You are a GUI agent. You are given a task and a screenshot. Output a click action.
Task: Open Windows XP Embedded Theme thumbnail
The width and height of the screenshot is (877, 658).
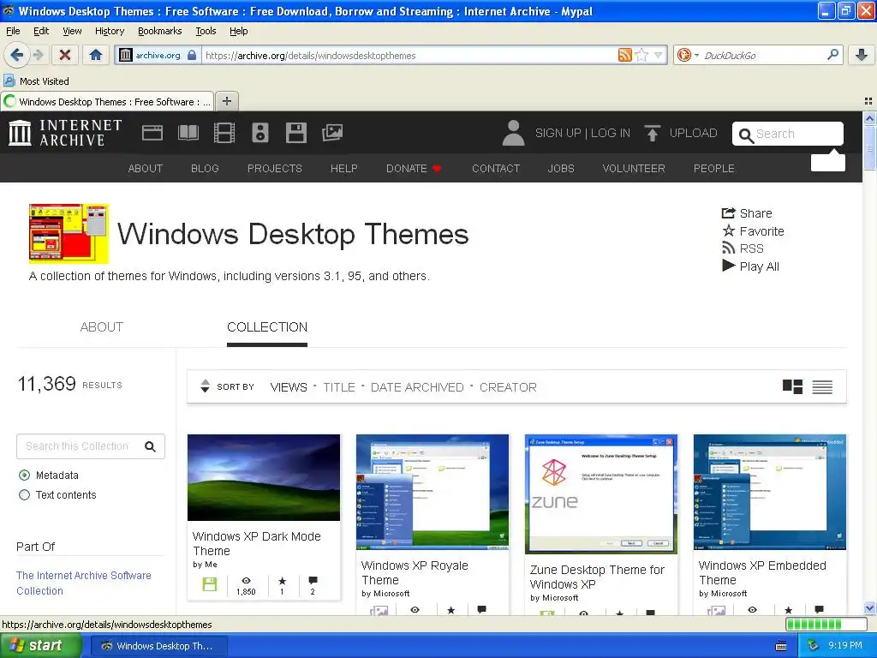tap(770, 492)
